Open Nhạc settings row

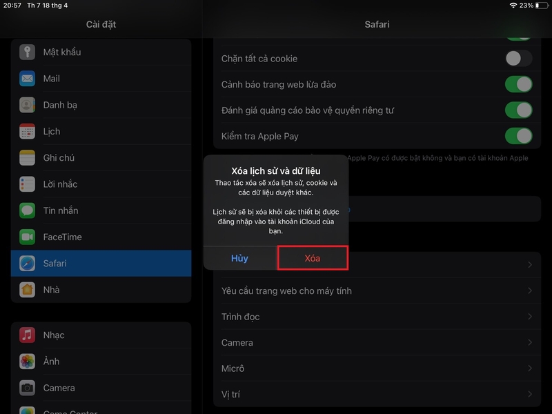[x=101, y=335]
